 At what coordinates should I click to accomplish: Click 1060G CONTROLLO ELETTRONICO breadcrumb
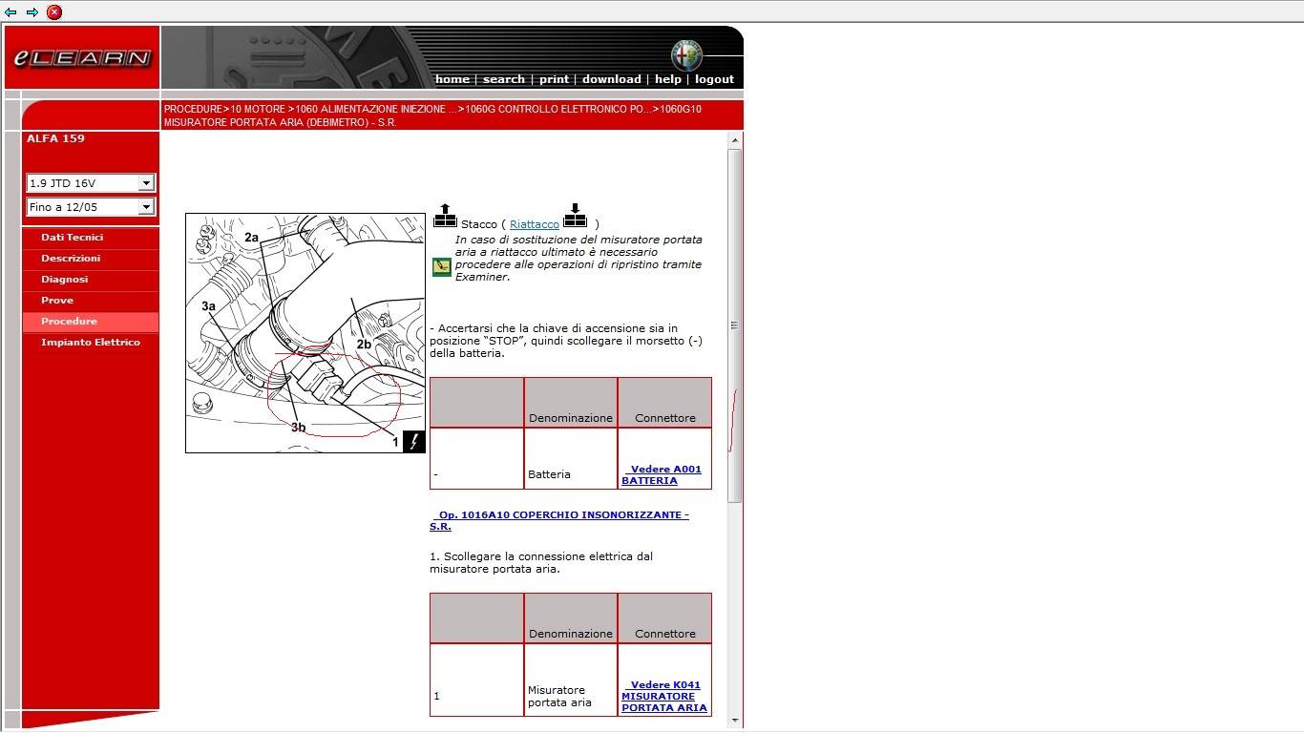(558, 110)
